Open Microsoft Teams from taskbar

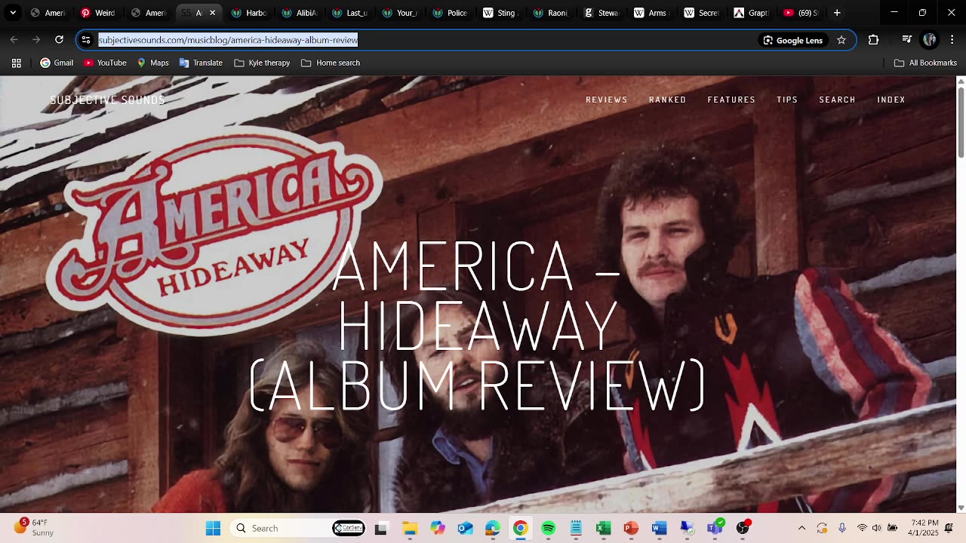point(715,528)
